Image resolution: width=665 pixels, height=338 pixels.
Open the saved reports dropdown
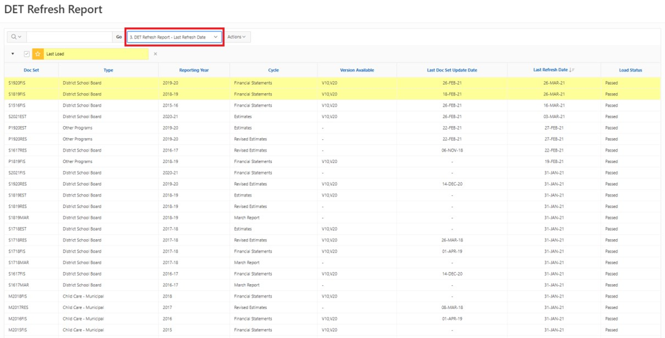174,37
